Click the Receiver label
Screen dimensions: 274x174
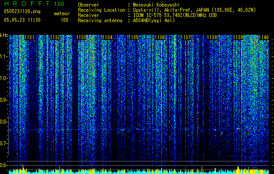tap(88, 15)
